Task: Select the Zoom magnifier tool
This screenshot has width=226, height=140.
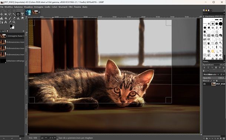Action: click(14, 22)
